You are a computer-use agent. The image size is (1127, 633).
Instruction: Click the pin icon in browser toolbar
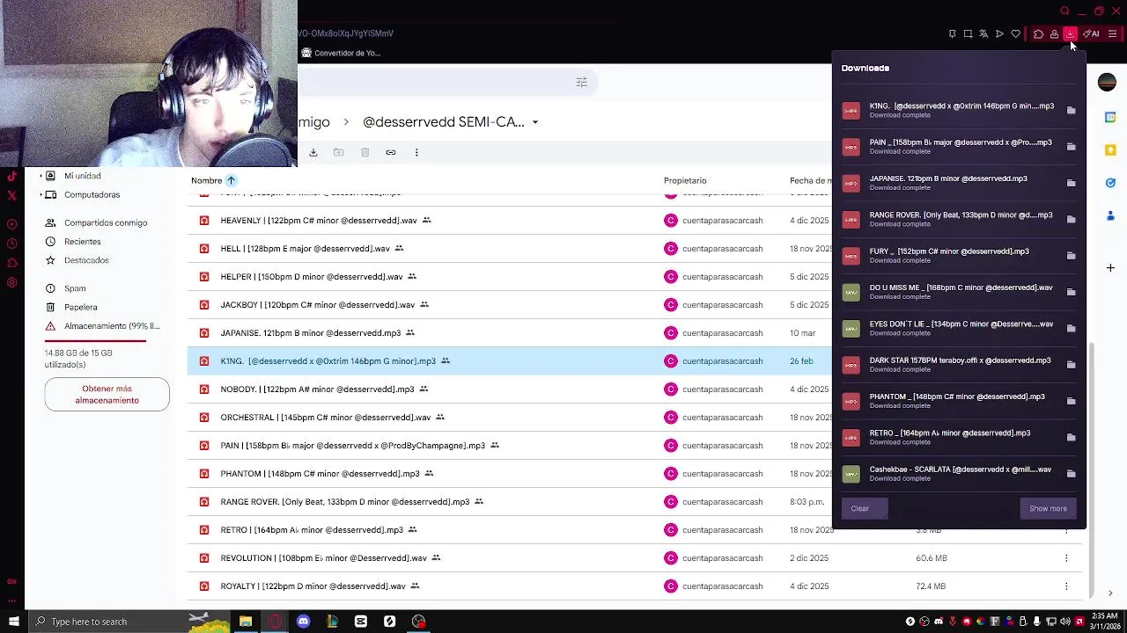pos(952,34)
